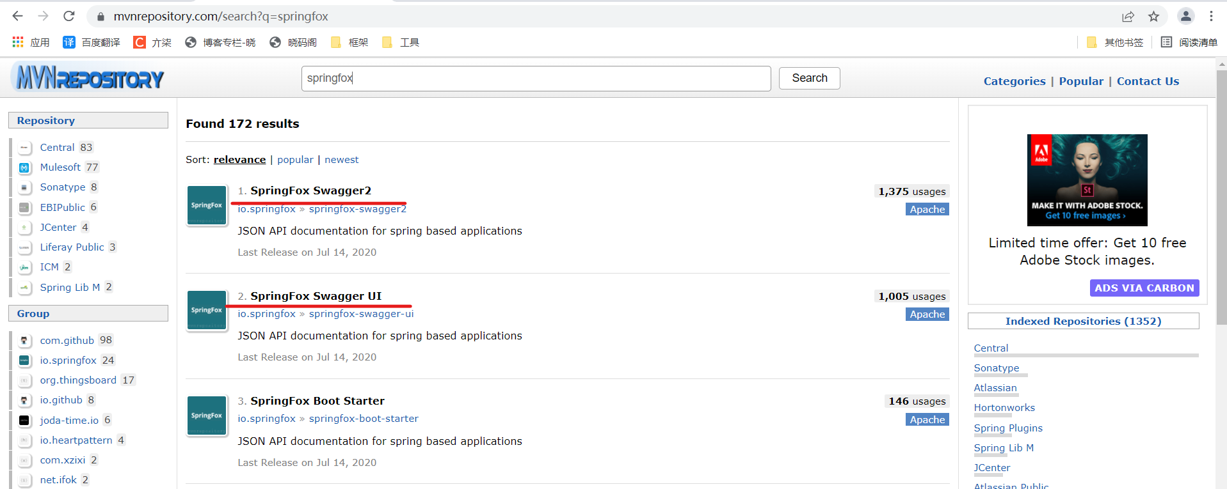Bookmark this page with the star icon
Screen dimensions: 1227x489
click(1153, 17)
